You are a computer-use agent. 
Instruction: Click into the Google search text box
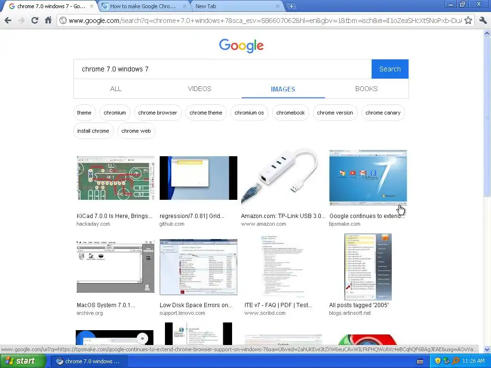tap(222, 69)
